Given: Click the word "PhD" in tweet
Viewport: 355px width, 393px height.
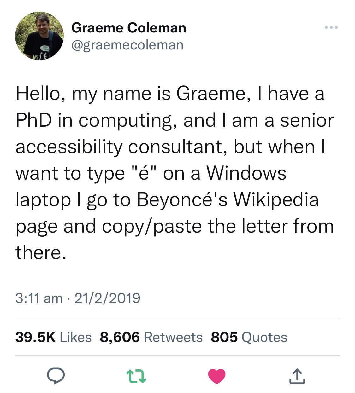Looking at the screenshot, I should coord(33,121).
